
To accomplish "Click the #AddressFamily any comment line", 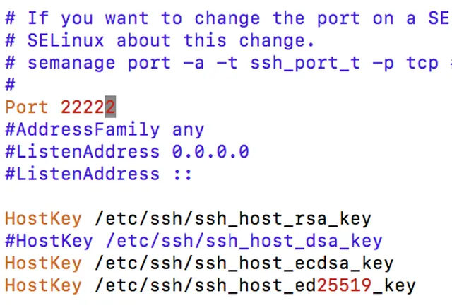I will [x=105, y=130].
